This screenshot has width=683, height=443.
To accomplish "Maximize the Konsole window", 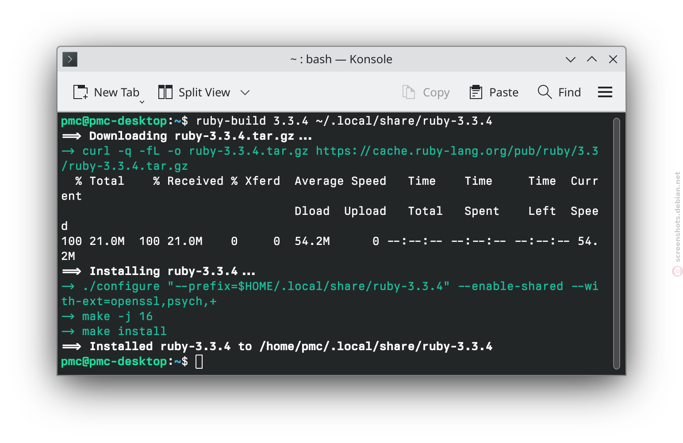I will pos(592,59).
